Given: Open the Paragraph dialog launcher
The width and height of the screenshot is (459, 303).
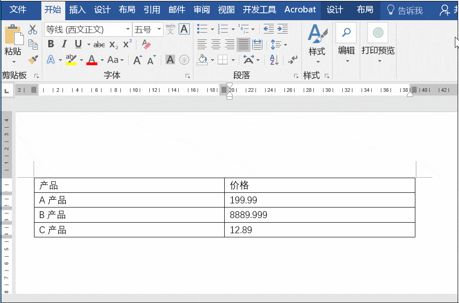Looking at the screenshot, I should coord(296,76).
